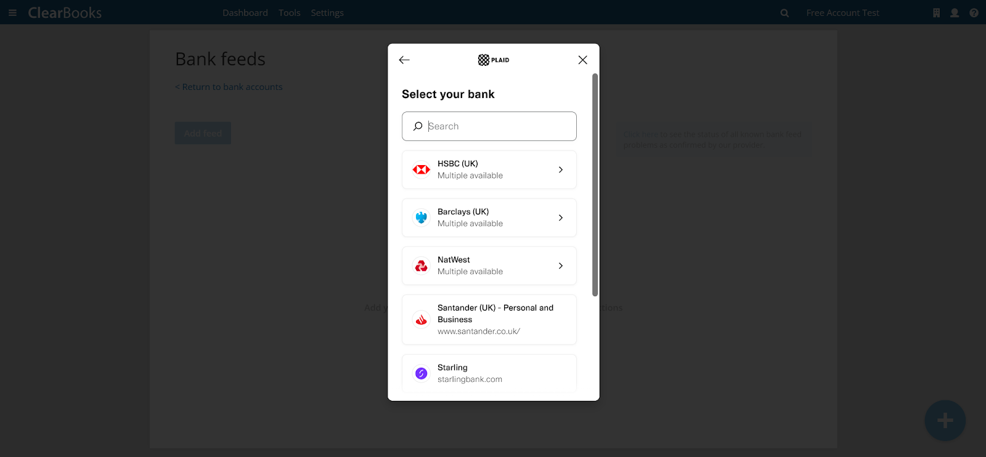Select Santander (UK) Personal and Business bank

[489, 320]
